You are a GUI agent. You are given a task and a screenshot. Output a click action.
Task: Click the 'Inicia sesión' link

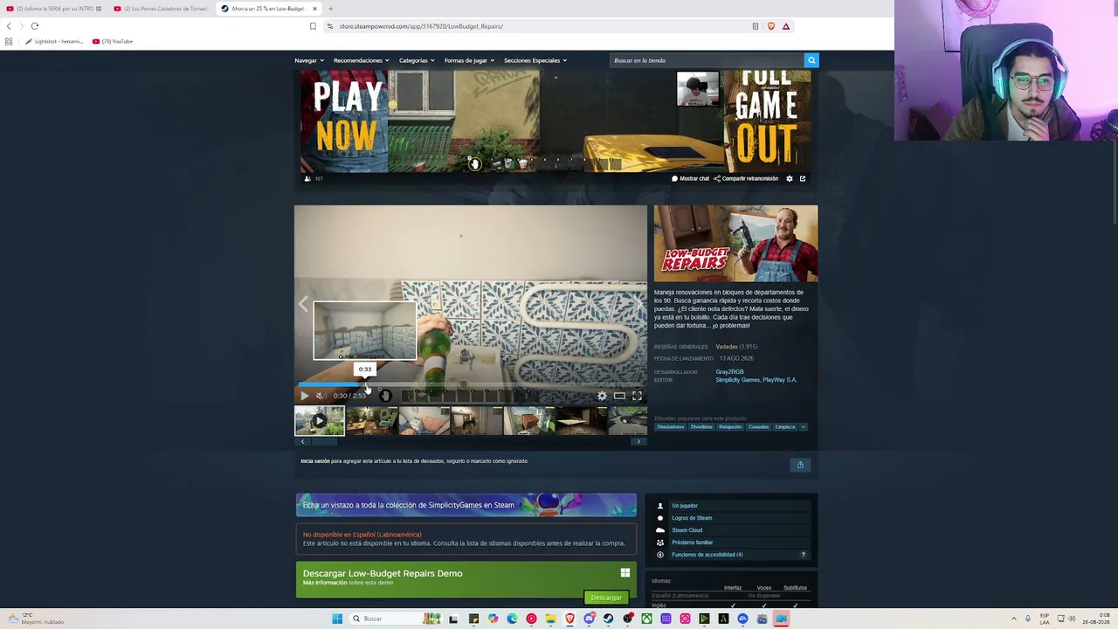tap(315, 461)
